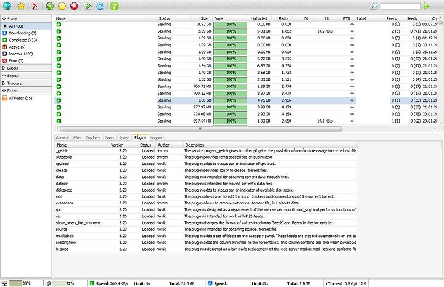The width and height of the screenshot is (444, 287).
Task: Select the _getdir plugin row
Action: (206, 151)
